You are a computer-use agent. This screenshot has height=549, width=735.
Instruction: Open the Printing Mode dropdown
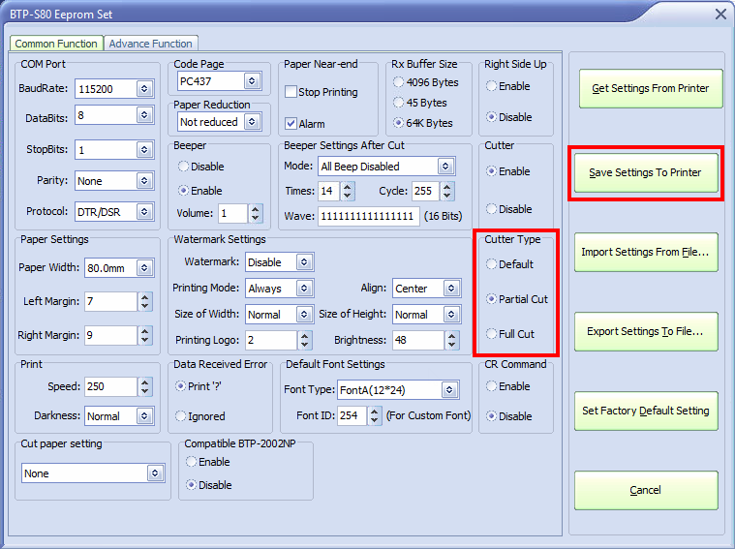[304, 288]
